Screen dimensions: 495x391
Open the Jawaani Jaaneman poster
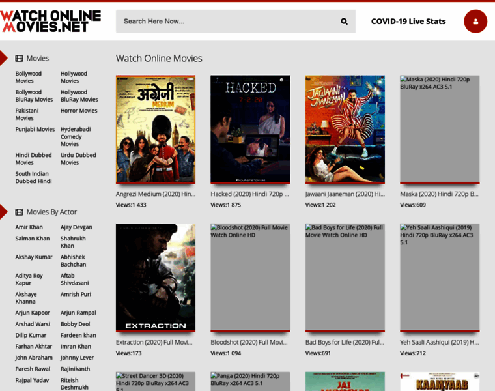coord(345,130)
